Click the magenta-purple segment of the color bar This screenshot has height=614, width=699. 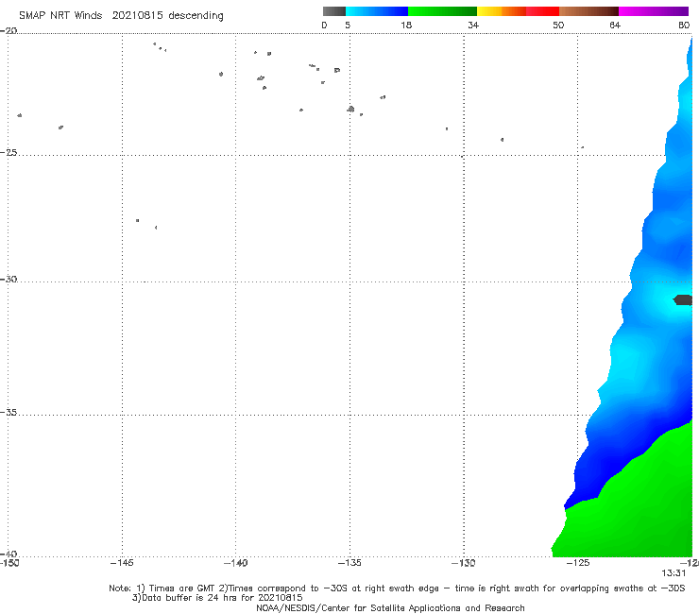pyautogui.click(x=654, y=11)
